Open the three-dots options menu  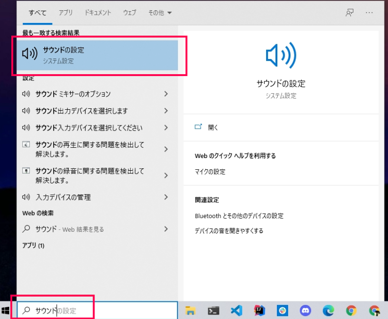point(369,12)
